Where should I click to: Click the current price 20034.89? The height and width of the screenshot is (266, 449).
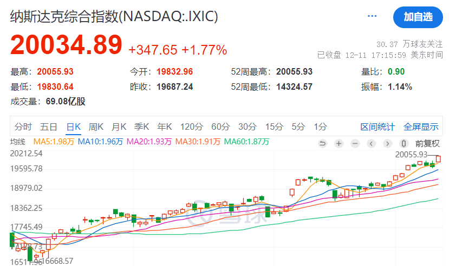pos(66,44)
